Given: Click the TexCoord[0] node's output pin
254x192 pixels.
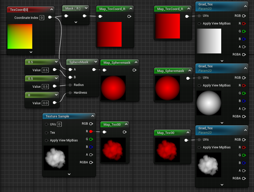Looking at the screenshot, I should click(50, 18).
